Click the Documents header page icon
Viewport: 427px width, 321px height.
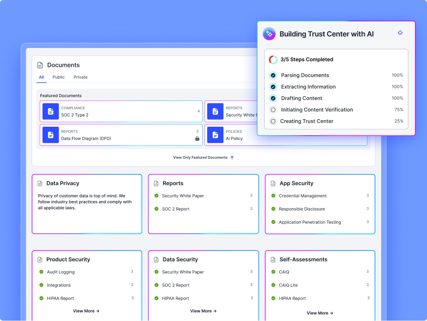pos(40,65)
